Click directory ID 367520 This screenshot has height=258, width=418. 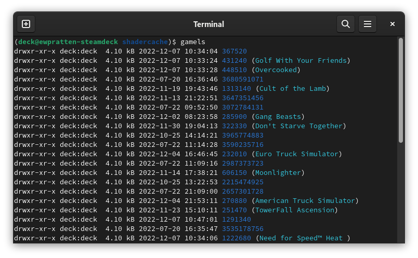pyautogui.click(x=234, y=51)
